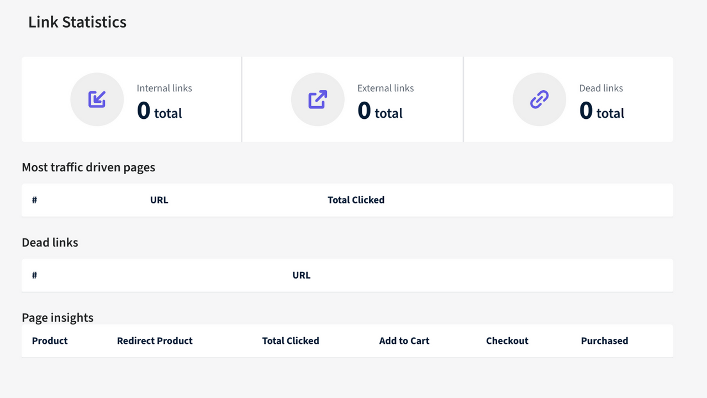Select the Most traffic driven pages heading
This screenshot has width=707, height=398.
[88, 167]
